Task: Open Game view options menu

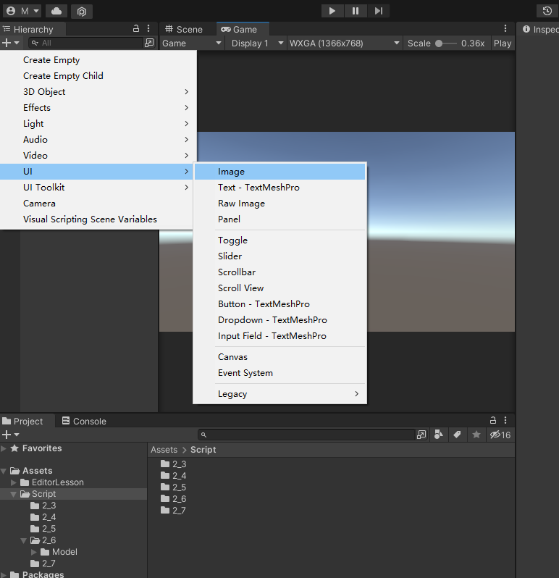Action: 505,28
